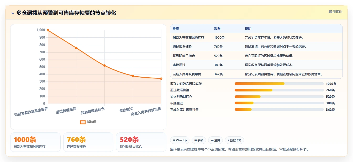Click y-axis tick label 0

coord(44,104)
